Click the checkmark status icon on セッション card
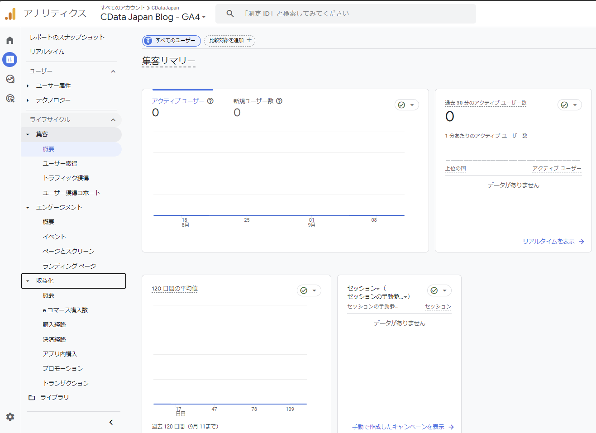 [434, 290]
